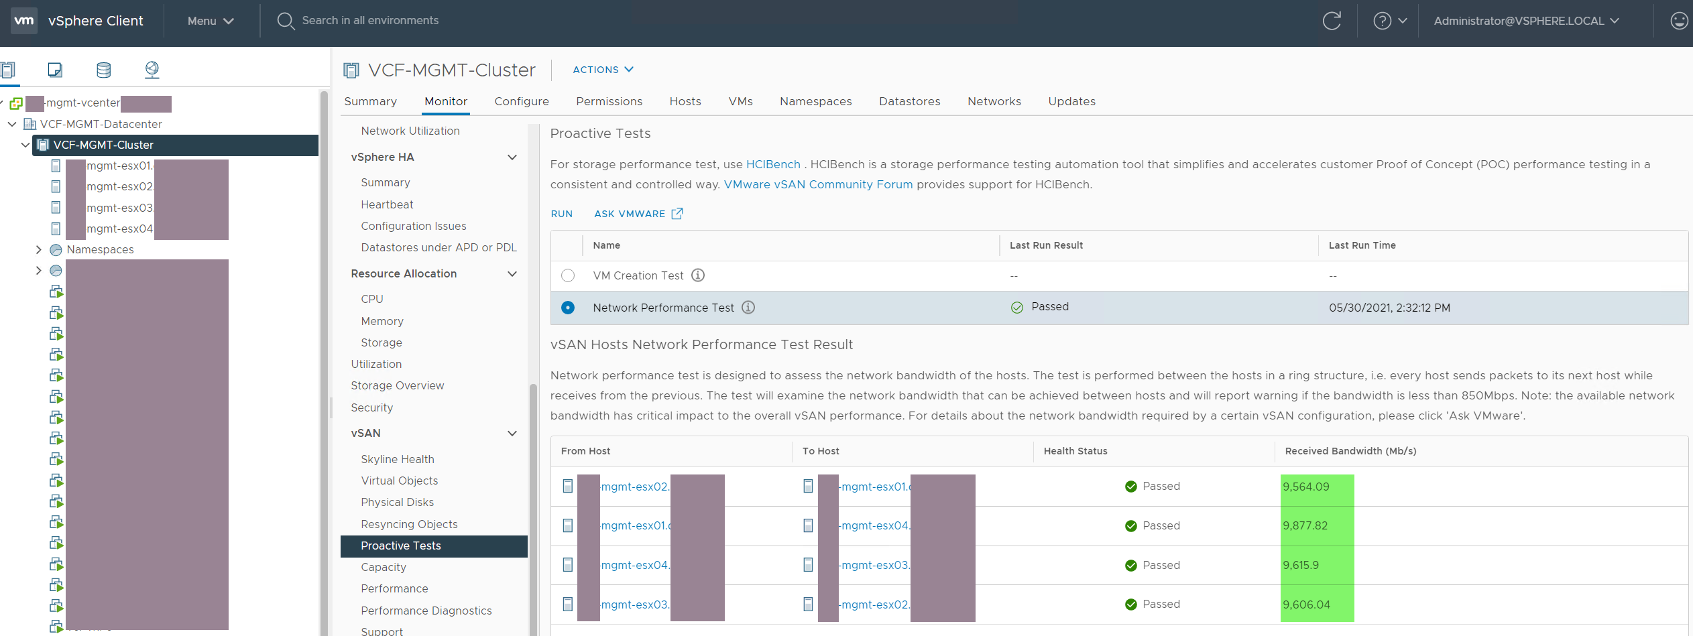Switch to the Summary tab

point(370,101)
